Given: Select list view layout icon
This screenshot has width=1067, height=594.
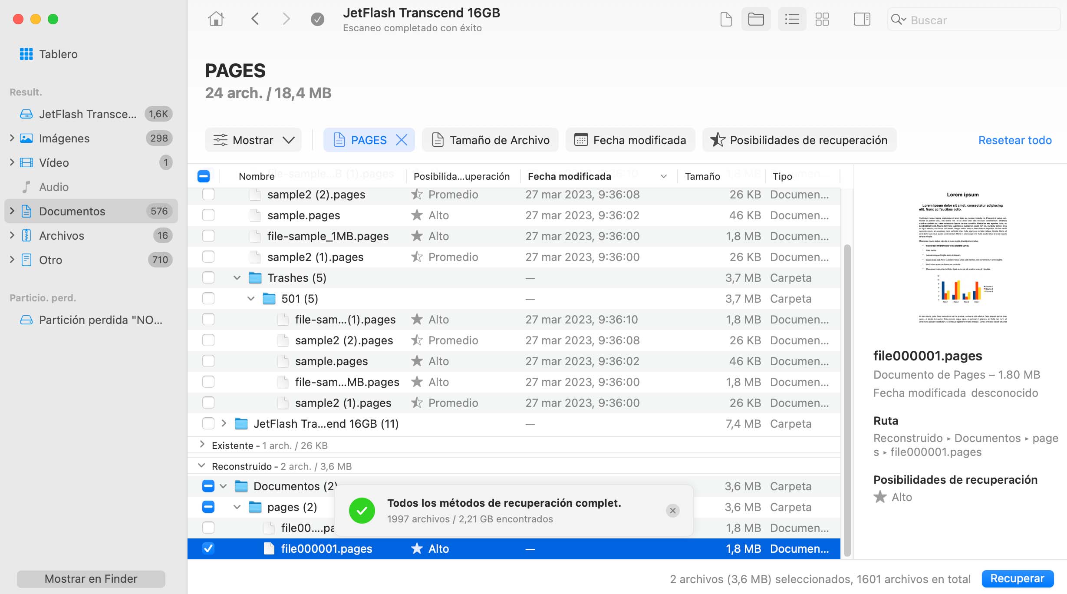Looking at the screenshot, I should click(792, 20).
